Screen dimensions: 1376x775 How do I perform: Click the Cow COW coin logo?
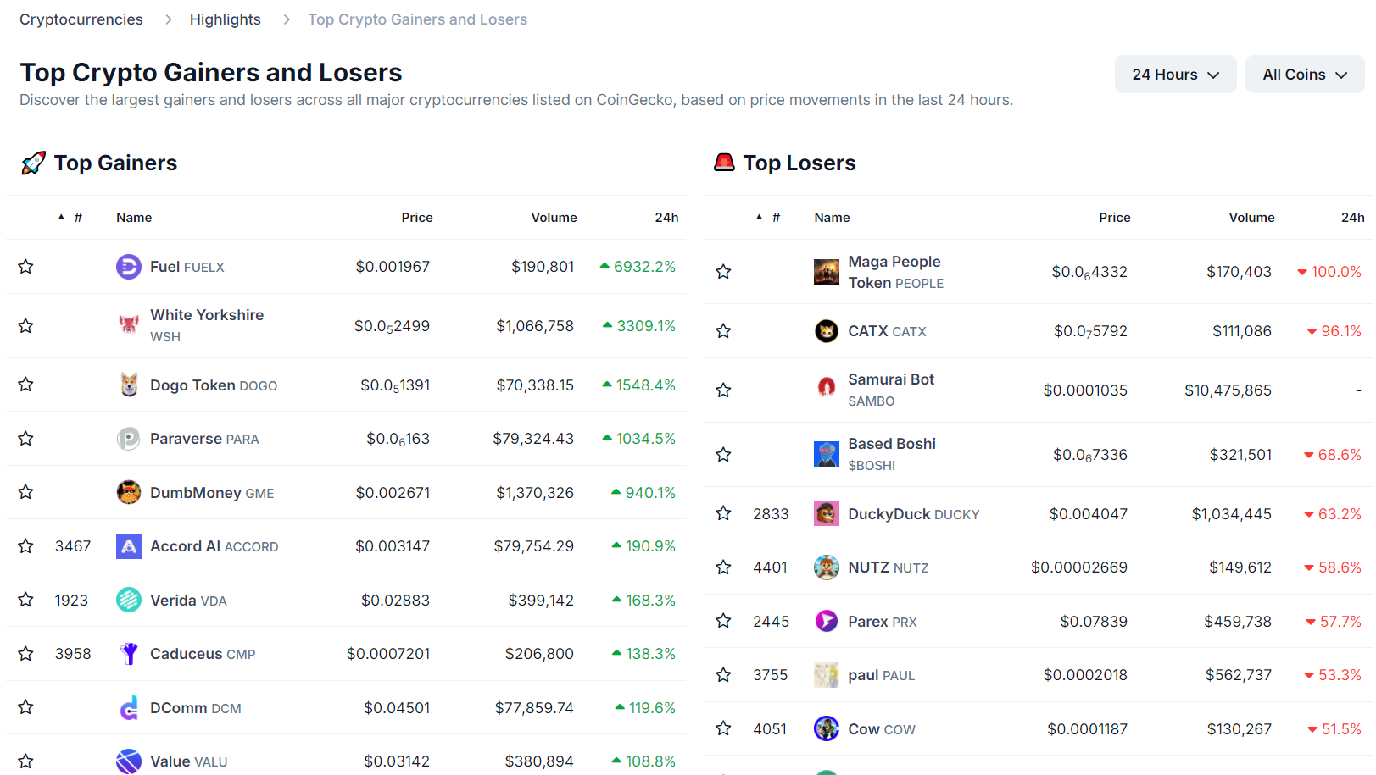click(x=827, y=728)
